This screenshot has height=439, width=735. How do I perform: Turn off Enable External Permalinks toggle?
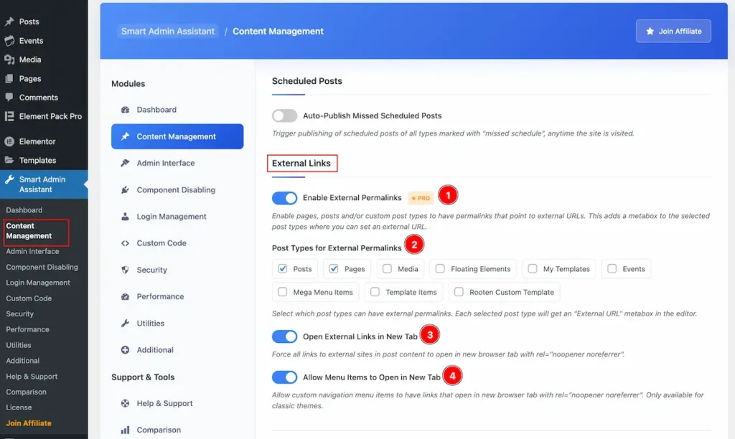(284, 198)
